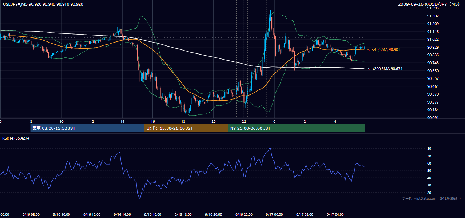Click price axis label 90.091
Viewport: 465px width, 218px height.
click(433, 118)
